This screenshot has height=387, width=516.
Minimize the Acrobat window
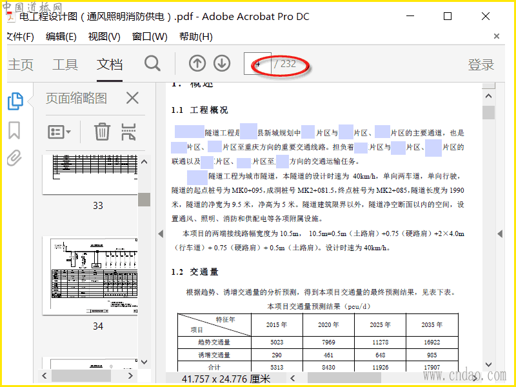point(410,15)
